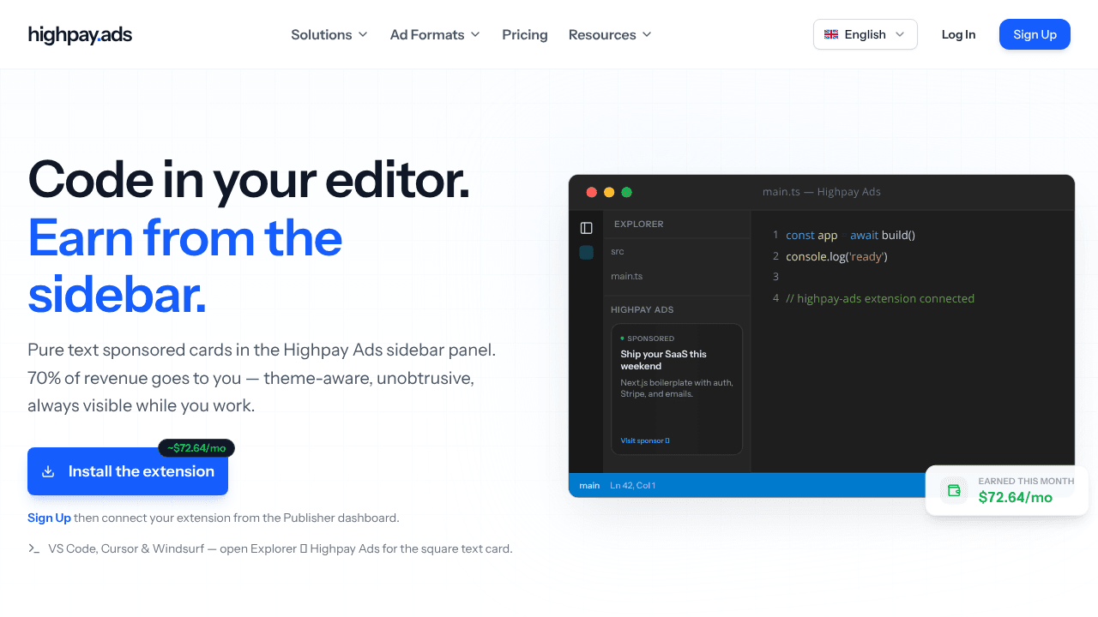Expand the Ad Formats menu
Screen dimensions: 1098x617
click(x=435, y=34)
